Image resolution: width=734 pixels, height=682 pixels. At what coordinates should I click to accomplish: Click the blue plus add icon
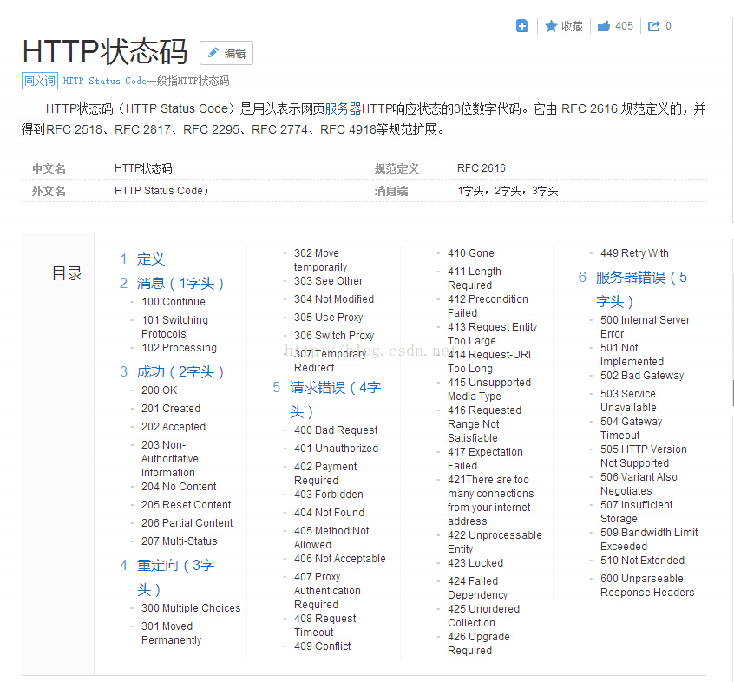(522, 26)
